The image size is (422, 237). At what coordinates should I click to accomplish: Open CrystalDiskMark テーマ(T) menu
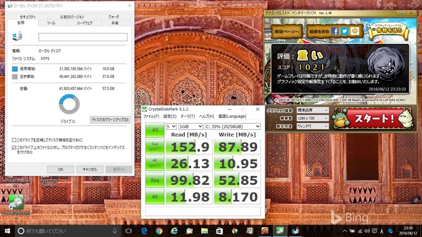pyautogui.click(x=188, y=116)
